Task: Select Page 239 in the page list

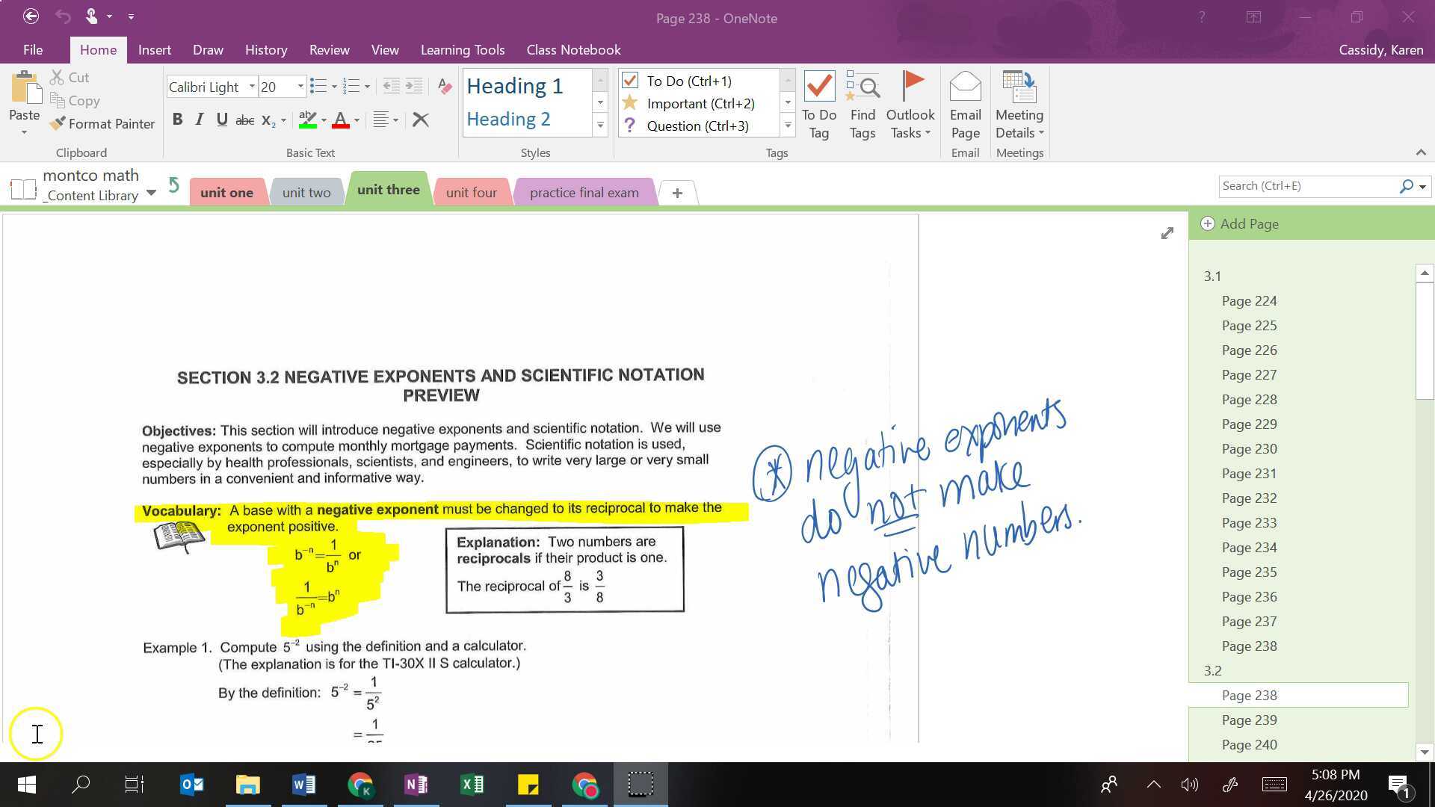Action: [x=1249, y=720]
